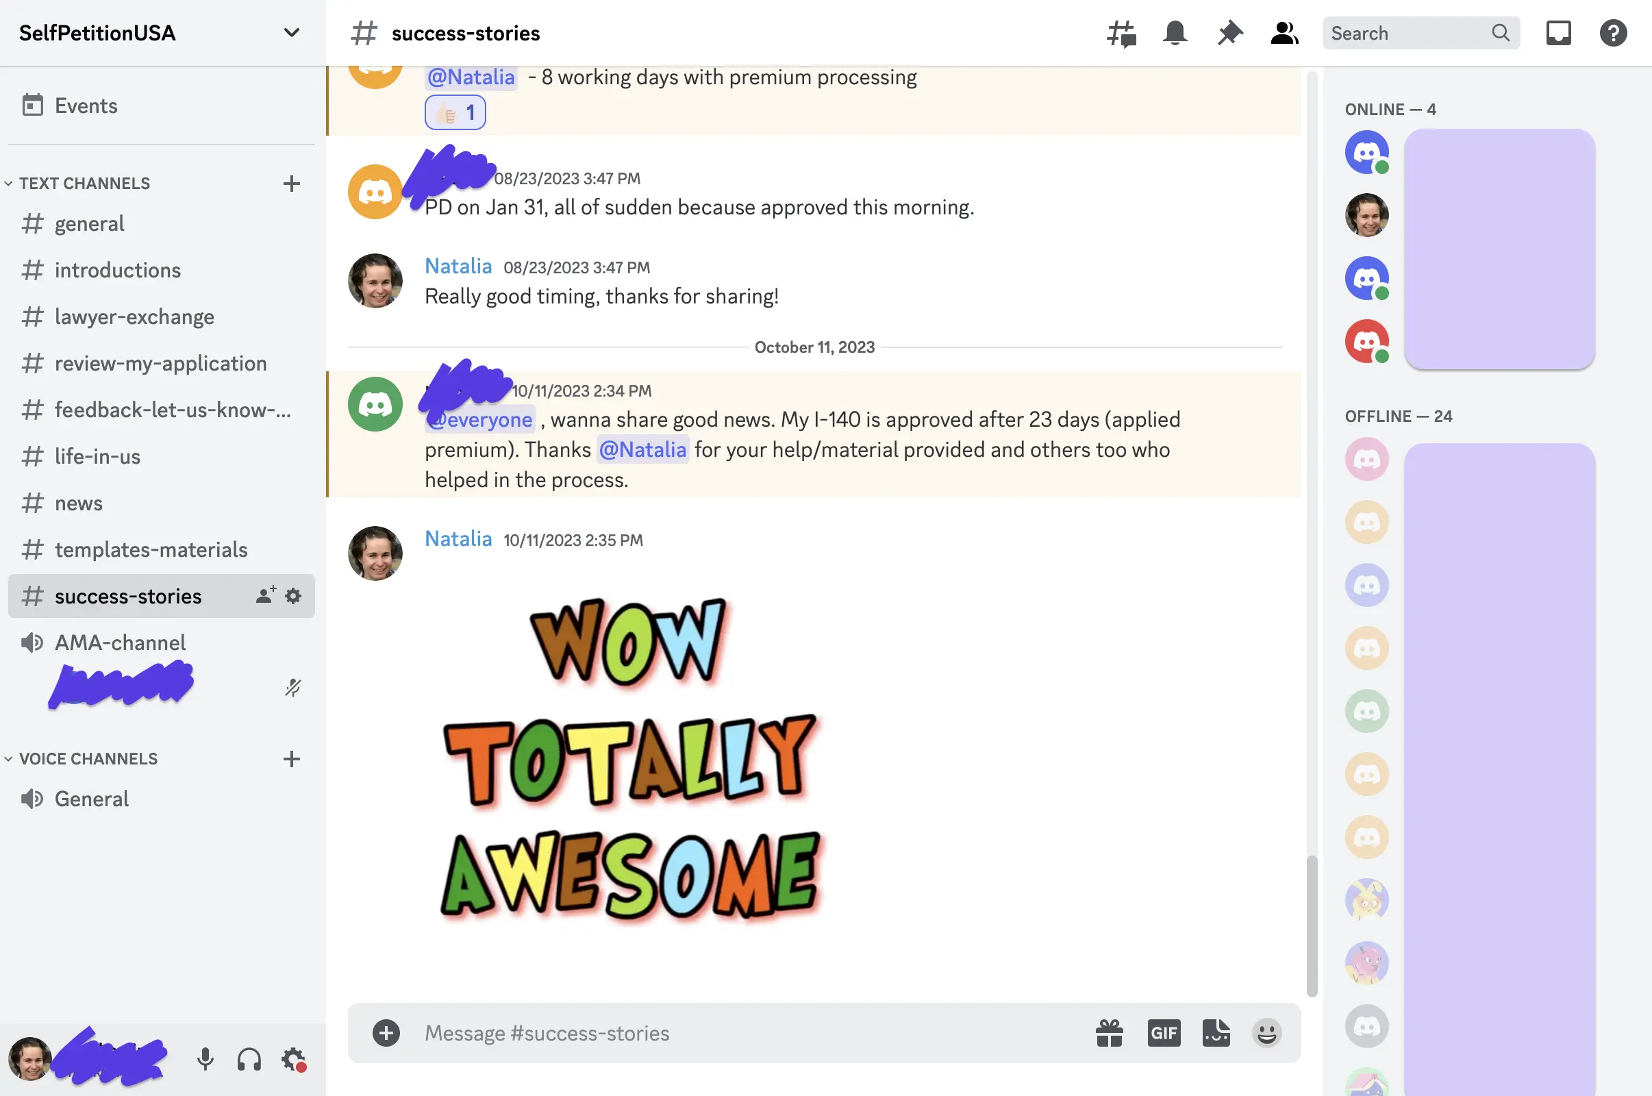1652x1096 pixels.
Task: Open the add members icon in success-stories
Action: tap(263, 596)
